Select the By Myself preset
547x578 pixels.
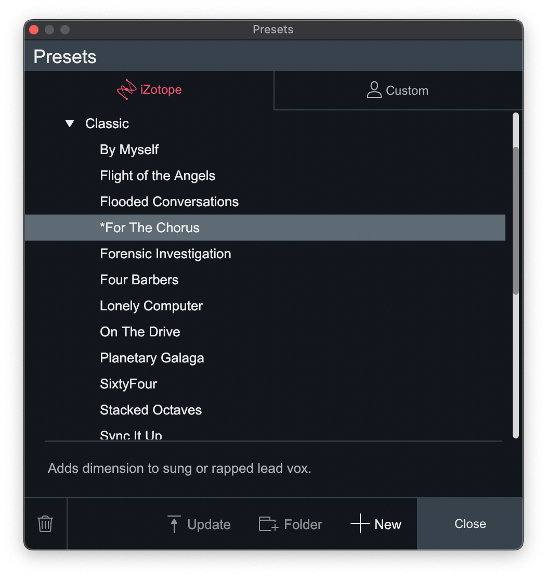[129, 149]
